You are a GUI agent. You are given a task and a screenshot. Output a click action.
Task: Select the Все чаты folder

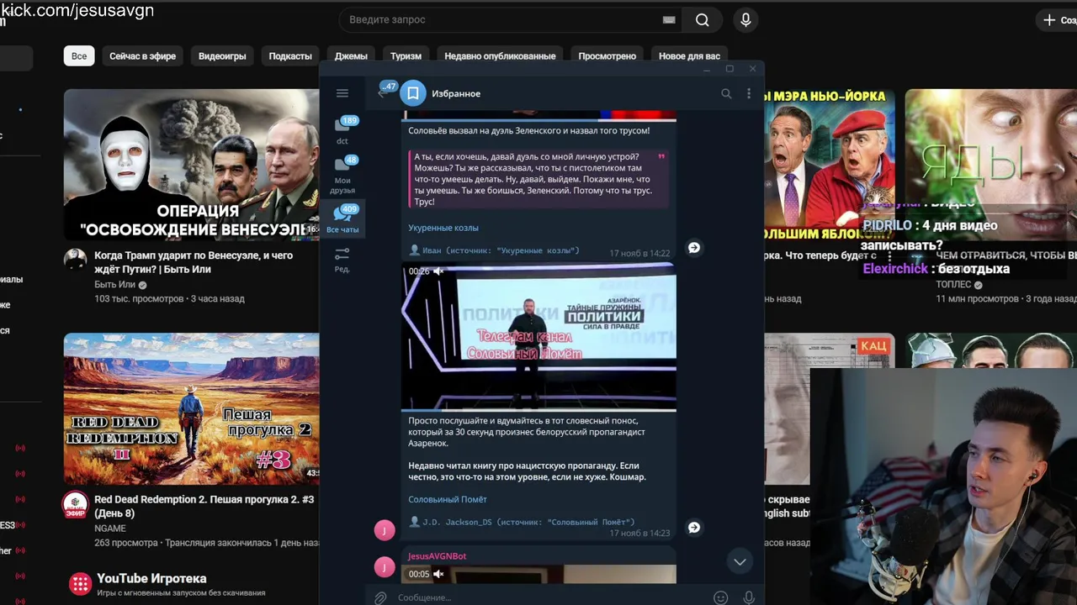point(342,218)
